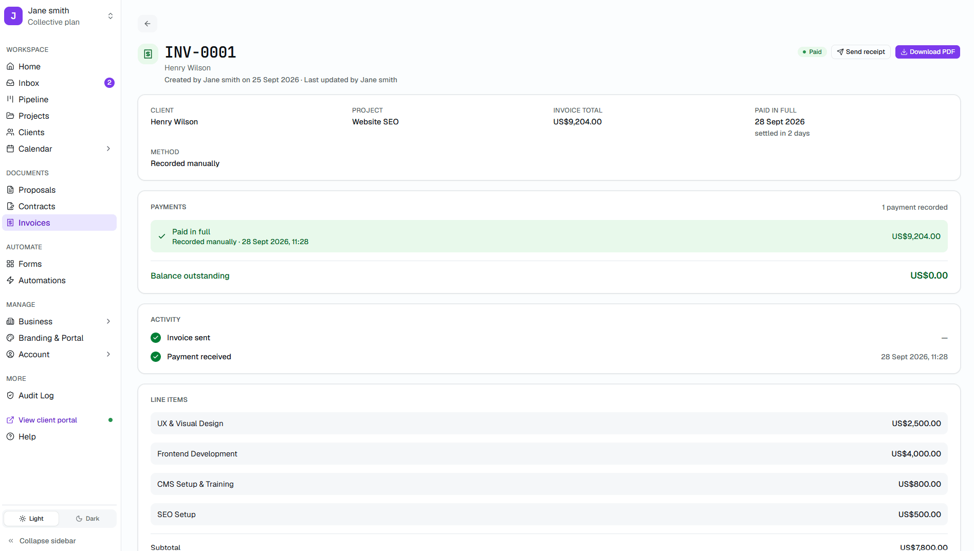
Task: Click the Automations lightning icon
Action: (x=10, y=280)
